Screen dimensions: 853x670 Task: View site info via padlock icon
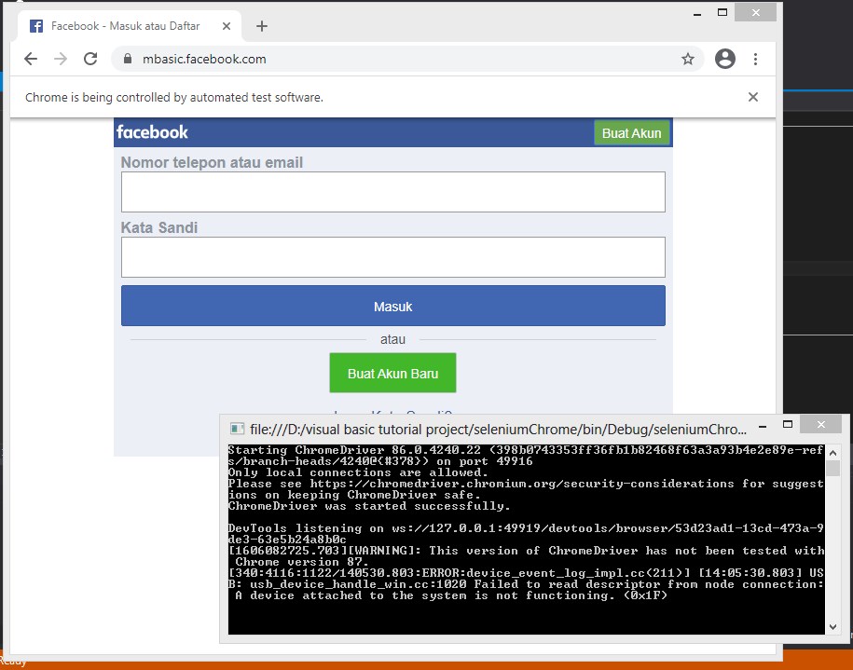tap(128, 59)
